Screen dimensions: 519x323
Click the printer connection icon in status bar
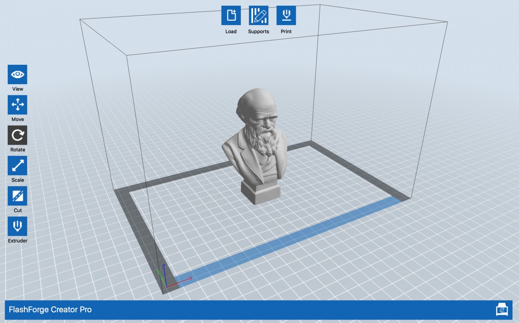(502, 310)
